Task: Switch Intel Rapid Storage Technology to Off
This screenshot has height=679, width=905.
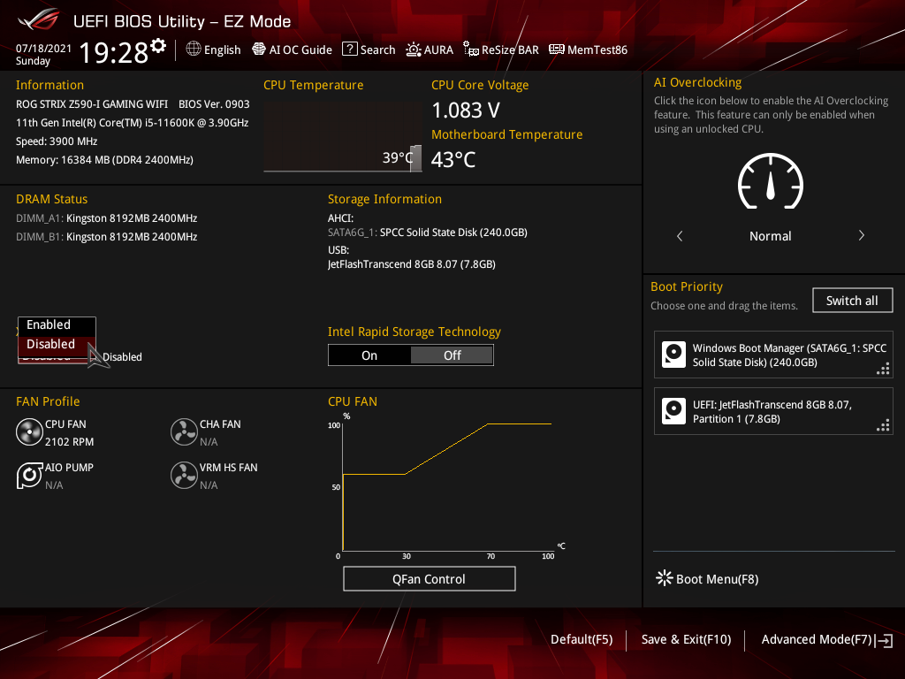Action: [x=452, y=355]
